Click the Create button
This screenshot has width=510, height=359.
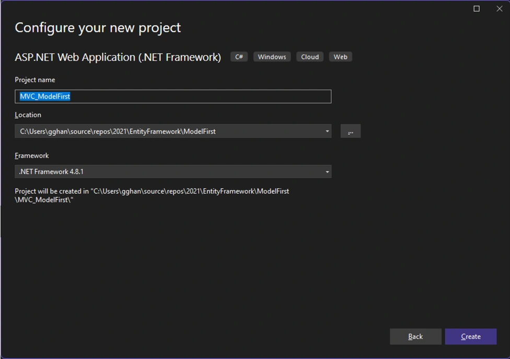coord(471,336)
